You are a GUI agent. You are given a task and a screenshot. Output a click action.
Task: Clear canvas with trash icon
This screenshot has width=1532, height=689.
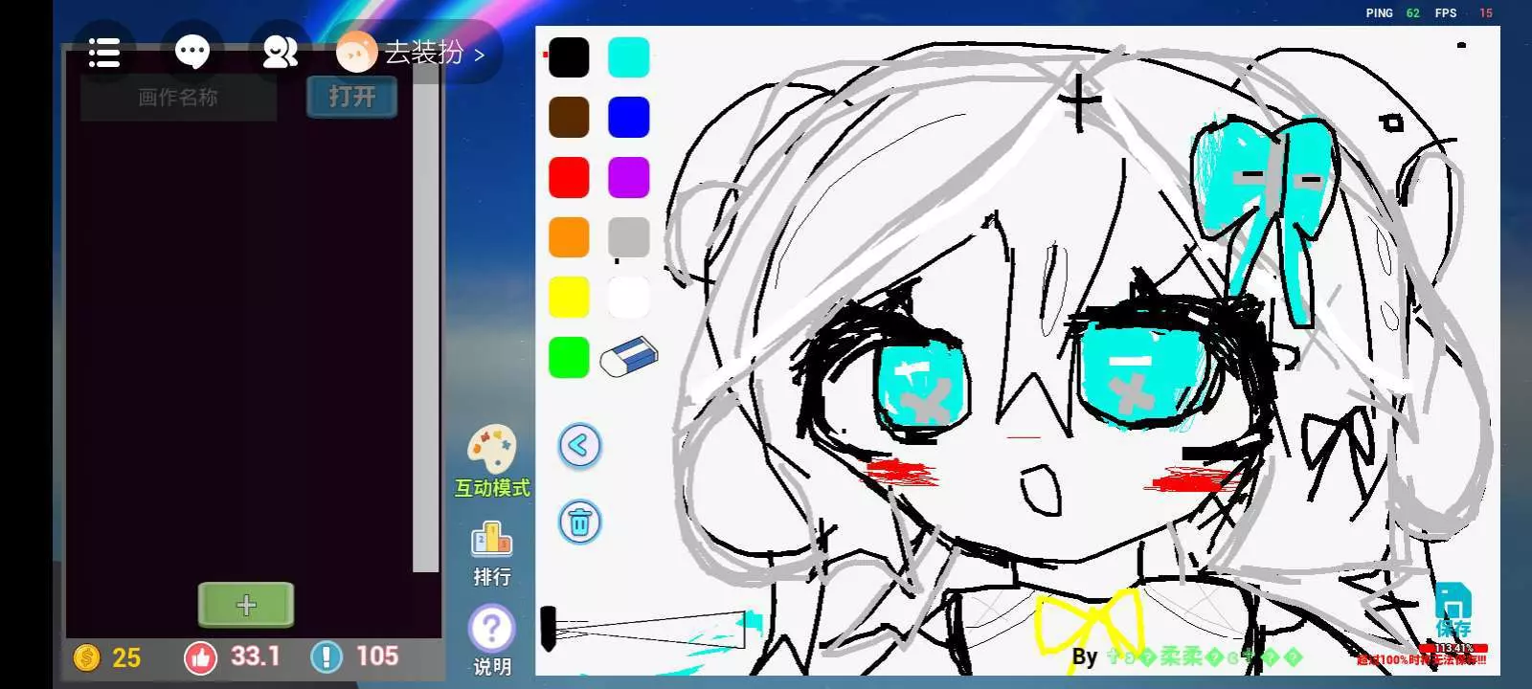point(579,522)
